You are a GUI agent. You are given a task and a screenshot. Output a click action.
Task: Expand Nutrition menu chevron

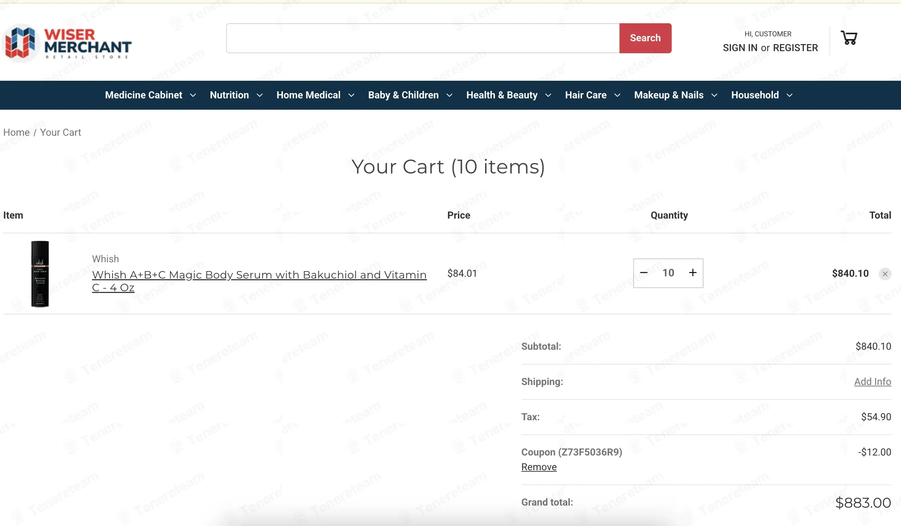pos(260,95)
